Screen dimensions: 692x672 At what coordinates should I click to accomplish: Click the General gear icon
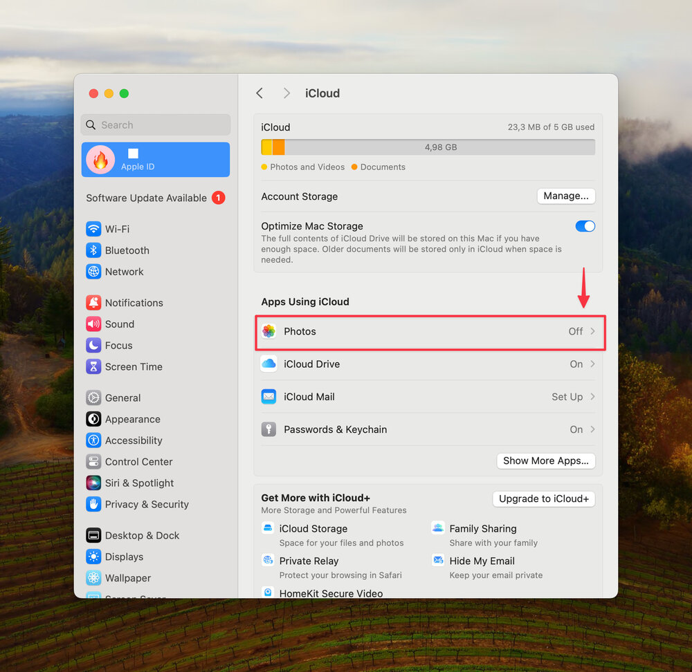click(x=93, y=398)
